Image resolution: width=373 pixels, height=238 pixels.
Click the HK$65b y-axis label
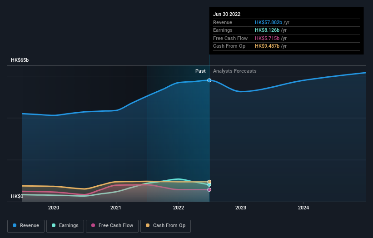pos(20,60)
